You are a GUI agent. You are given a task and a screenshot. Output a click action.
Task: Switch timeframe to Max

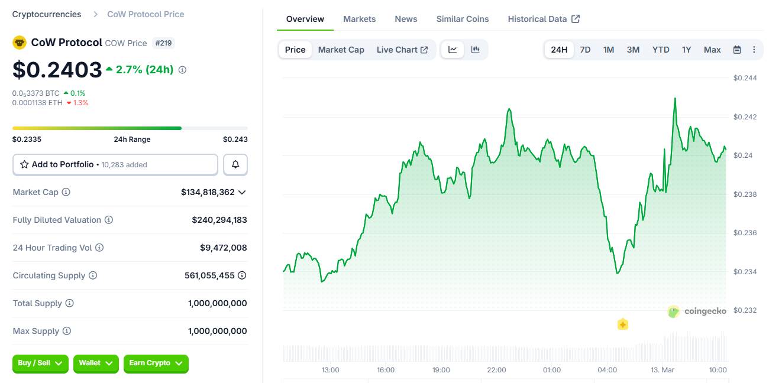(712, 50)
